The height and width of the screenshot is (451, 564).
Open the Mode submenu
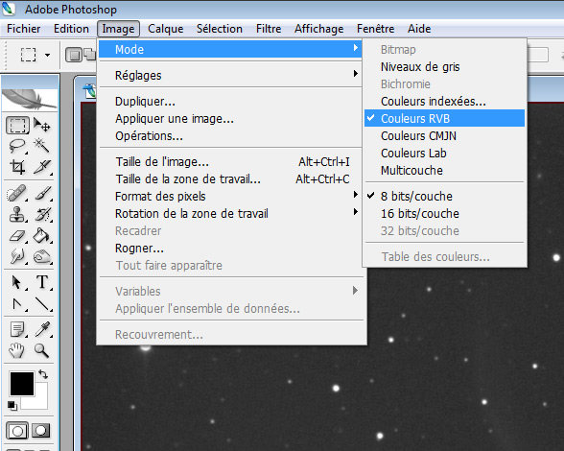[x=230, y=49]
